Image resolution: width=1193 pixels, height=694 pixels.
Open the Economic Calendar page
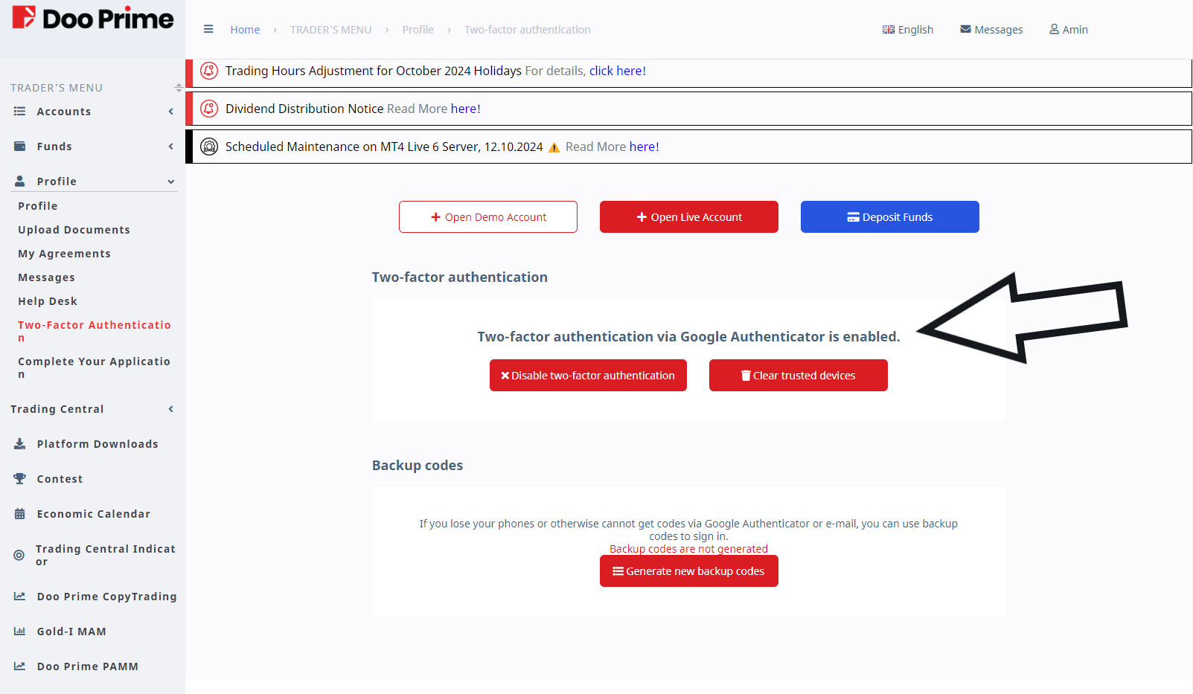[94, 514]
